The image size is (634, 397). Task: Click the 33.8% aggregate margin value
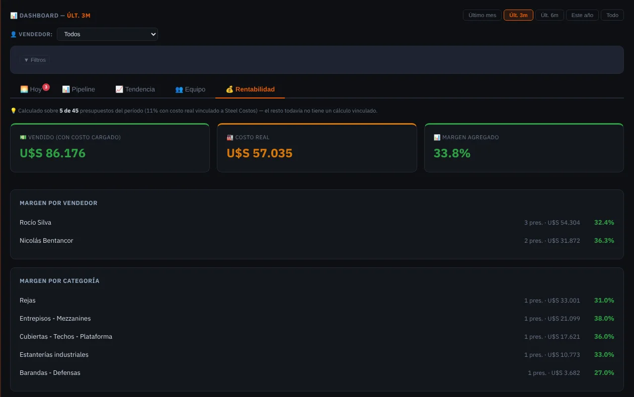[x=452, y=153]
